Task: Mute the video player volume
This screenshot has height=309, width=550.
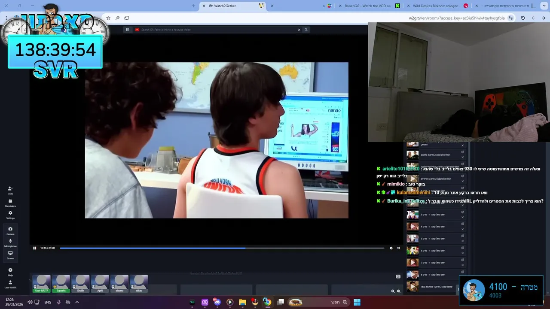Action: point(398,248)
